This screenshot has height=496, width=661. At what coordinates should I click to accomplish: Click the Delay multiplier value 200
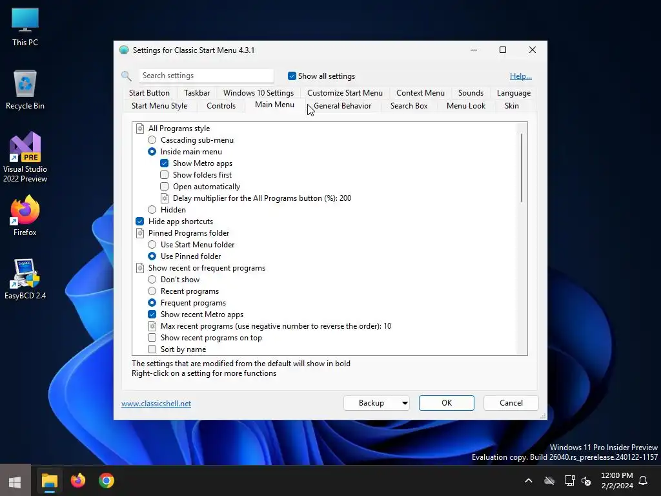pos(345,198)
